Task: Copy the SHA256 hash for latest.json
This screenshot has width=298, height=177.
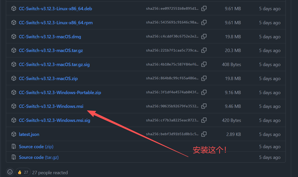Action: (204, 134)
